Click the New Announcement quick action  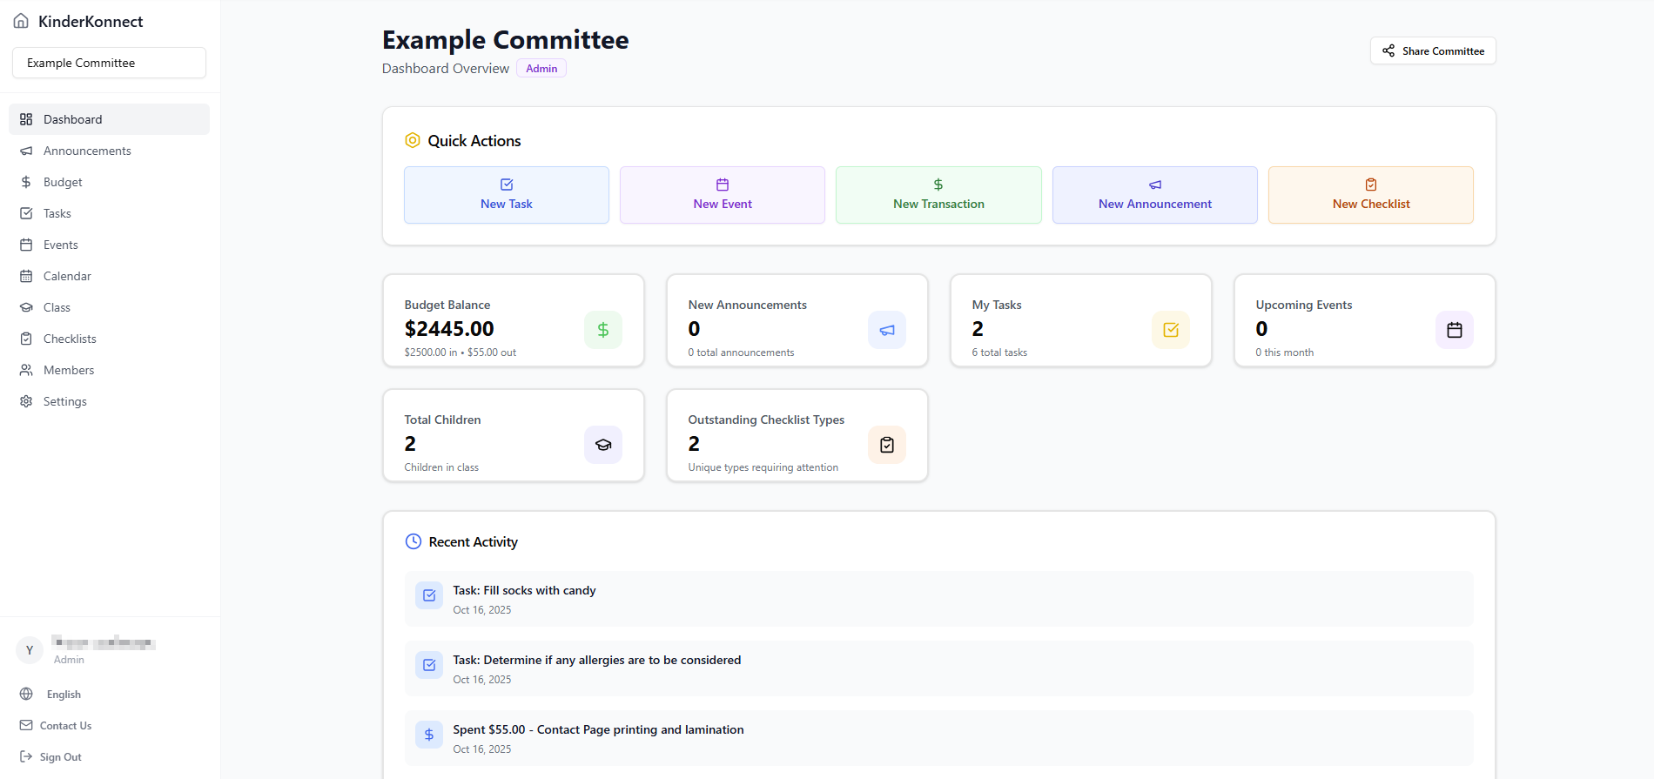pyautogui.click(x=1155, y=195)
